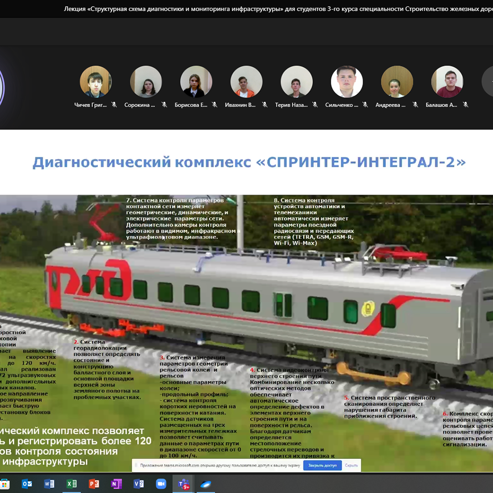
Task: Open Zoom from the taskbar
Action: (161, 483)
